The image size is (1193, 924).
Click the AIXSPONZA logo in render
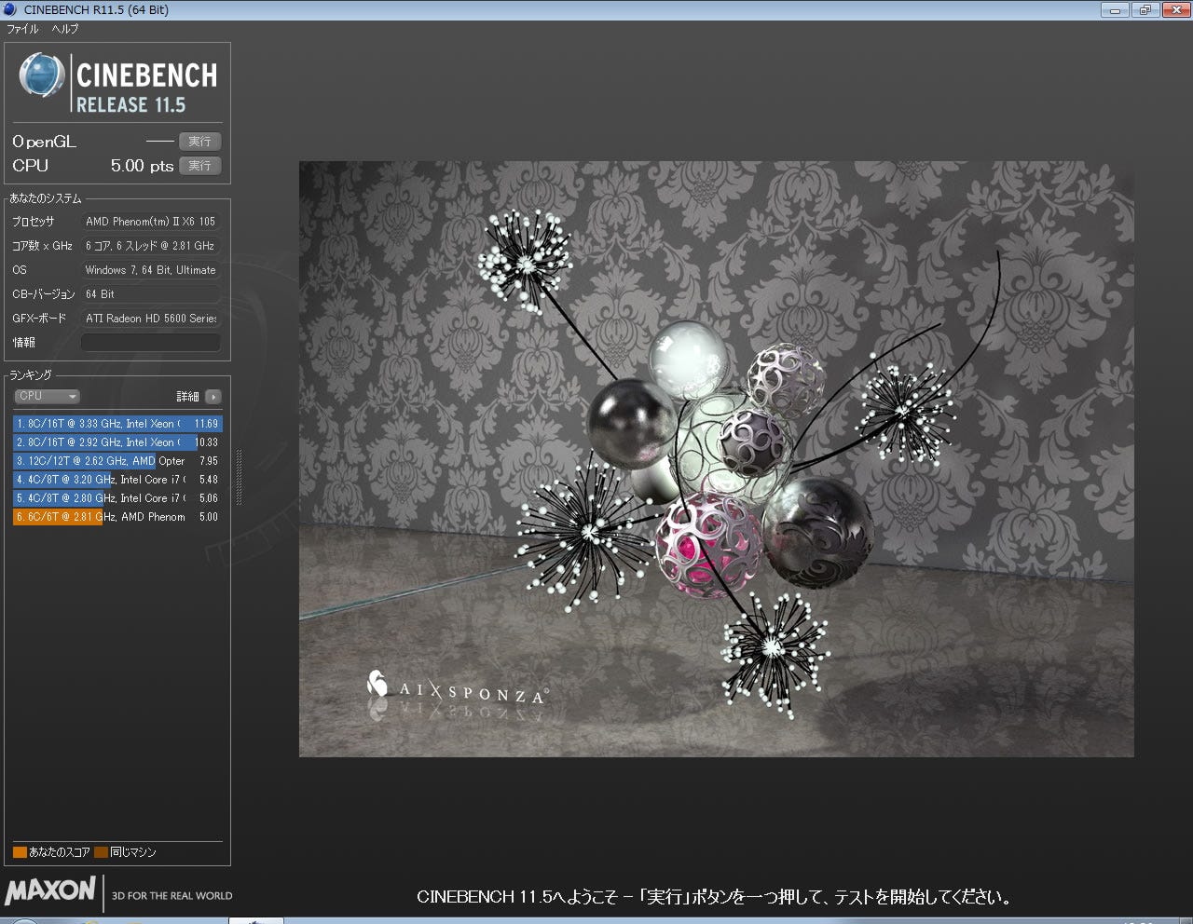click(x=457, y=689)
